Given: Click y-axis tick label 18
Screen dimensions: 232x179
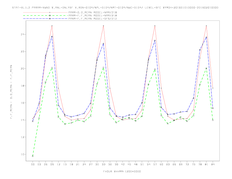Looking at the screenshot, I should click(22, 86).
